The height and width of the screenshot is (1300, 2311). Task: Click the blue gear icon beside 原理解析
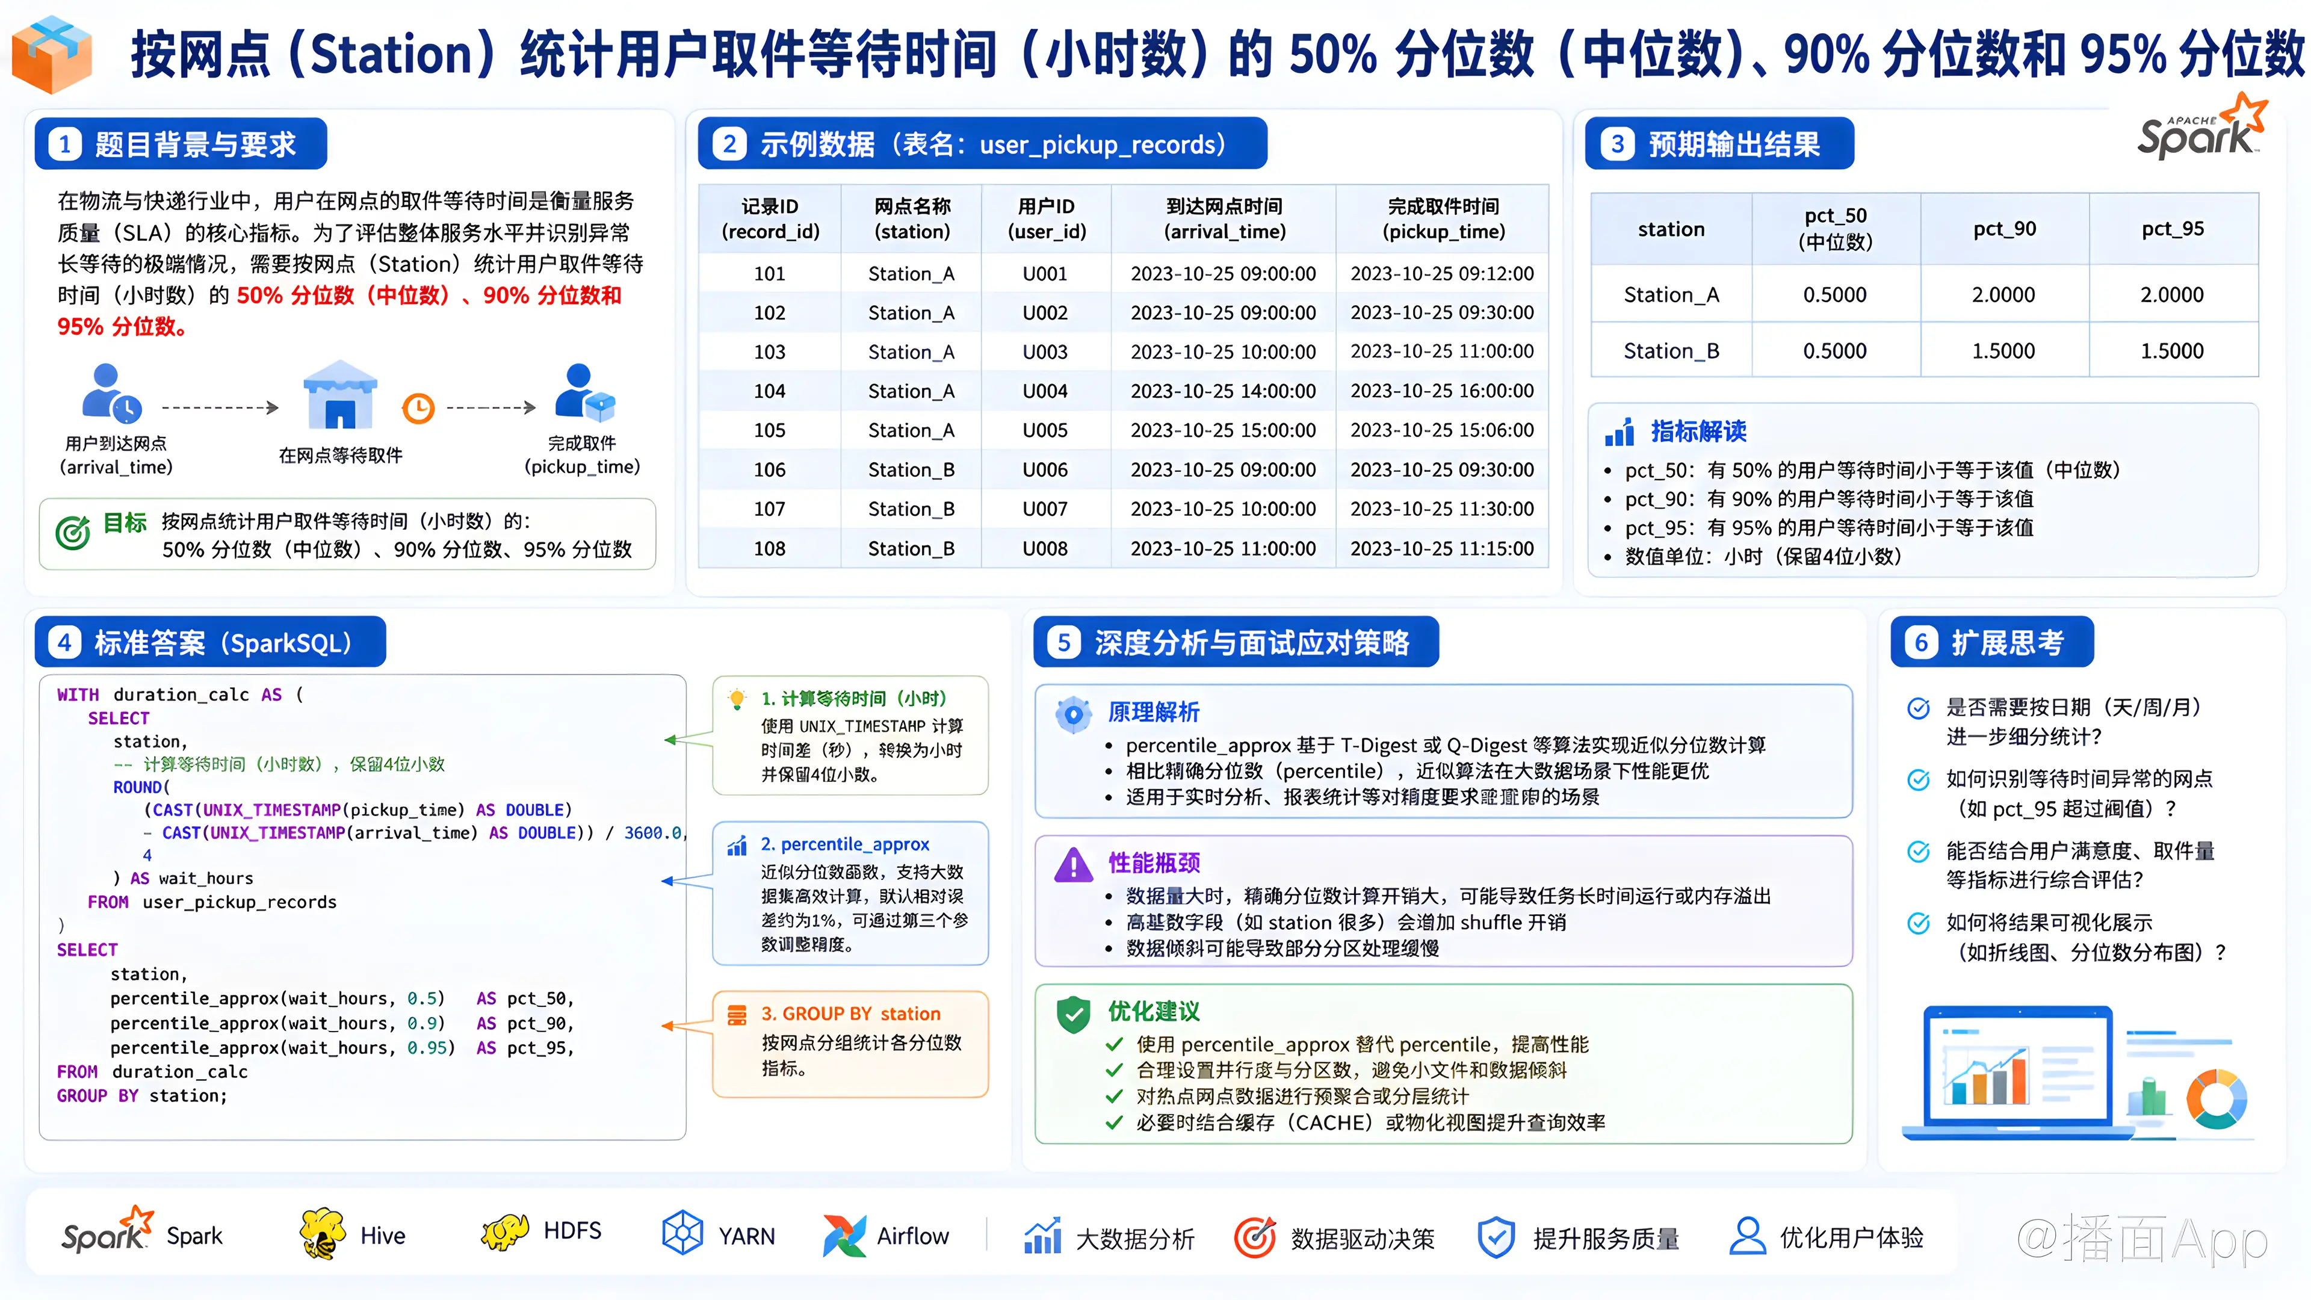pos(1073,715)
